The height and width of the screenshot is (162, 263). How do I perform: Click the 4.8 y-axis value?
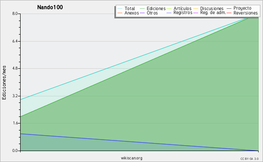click(x=15, y=68)
